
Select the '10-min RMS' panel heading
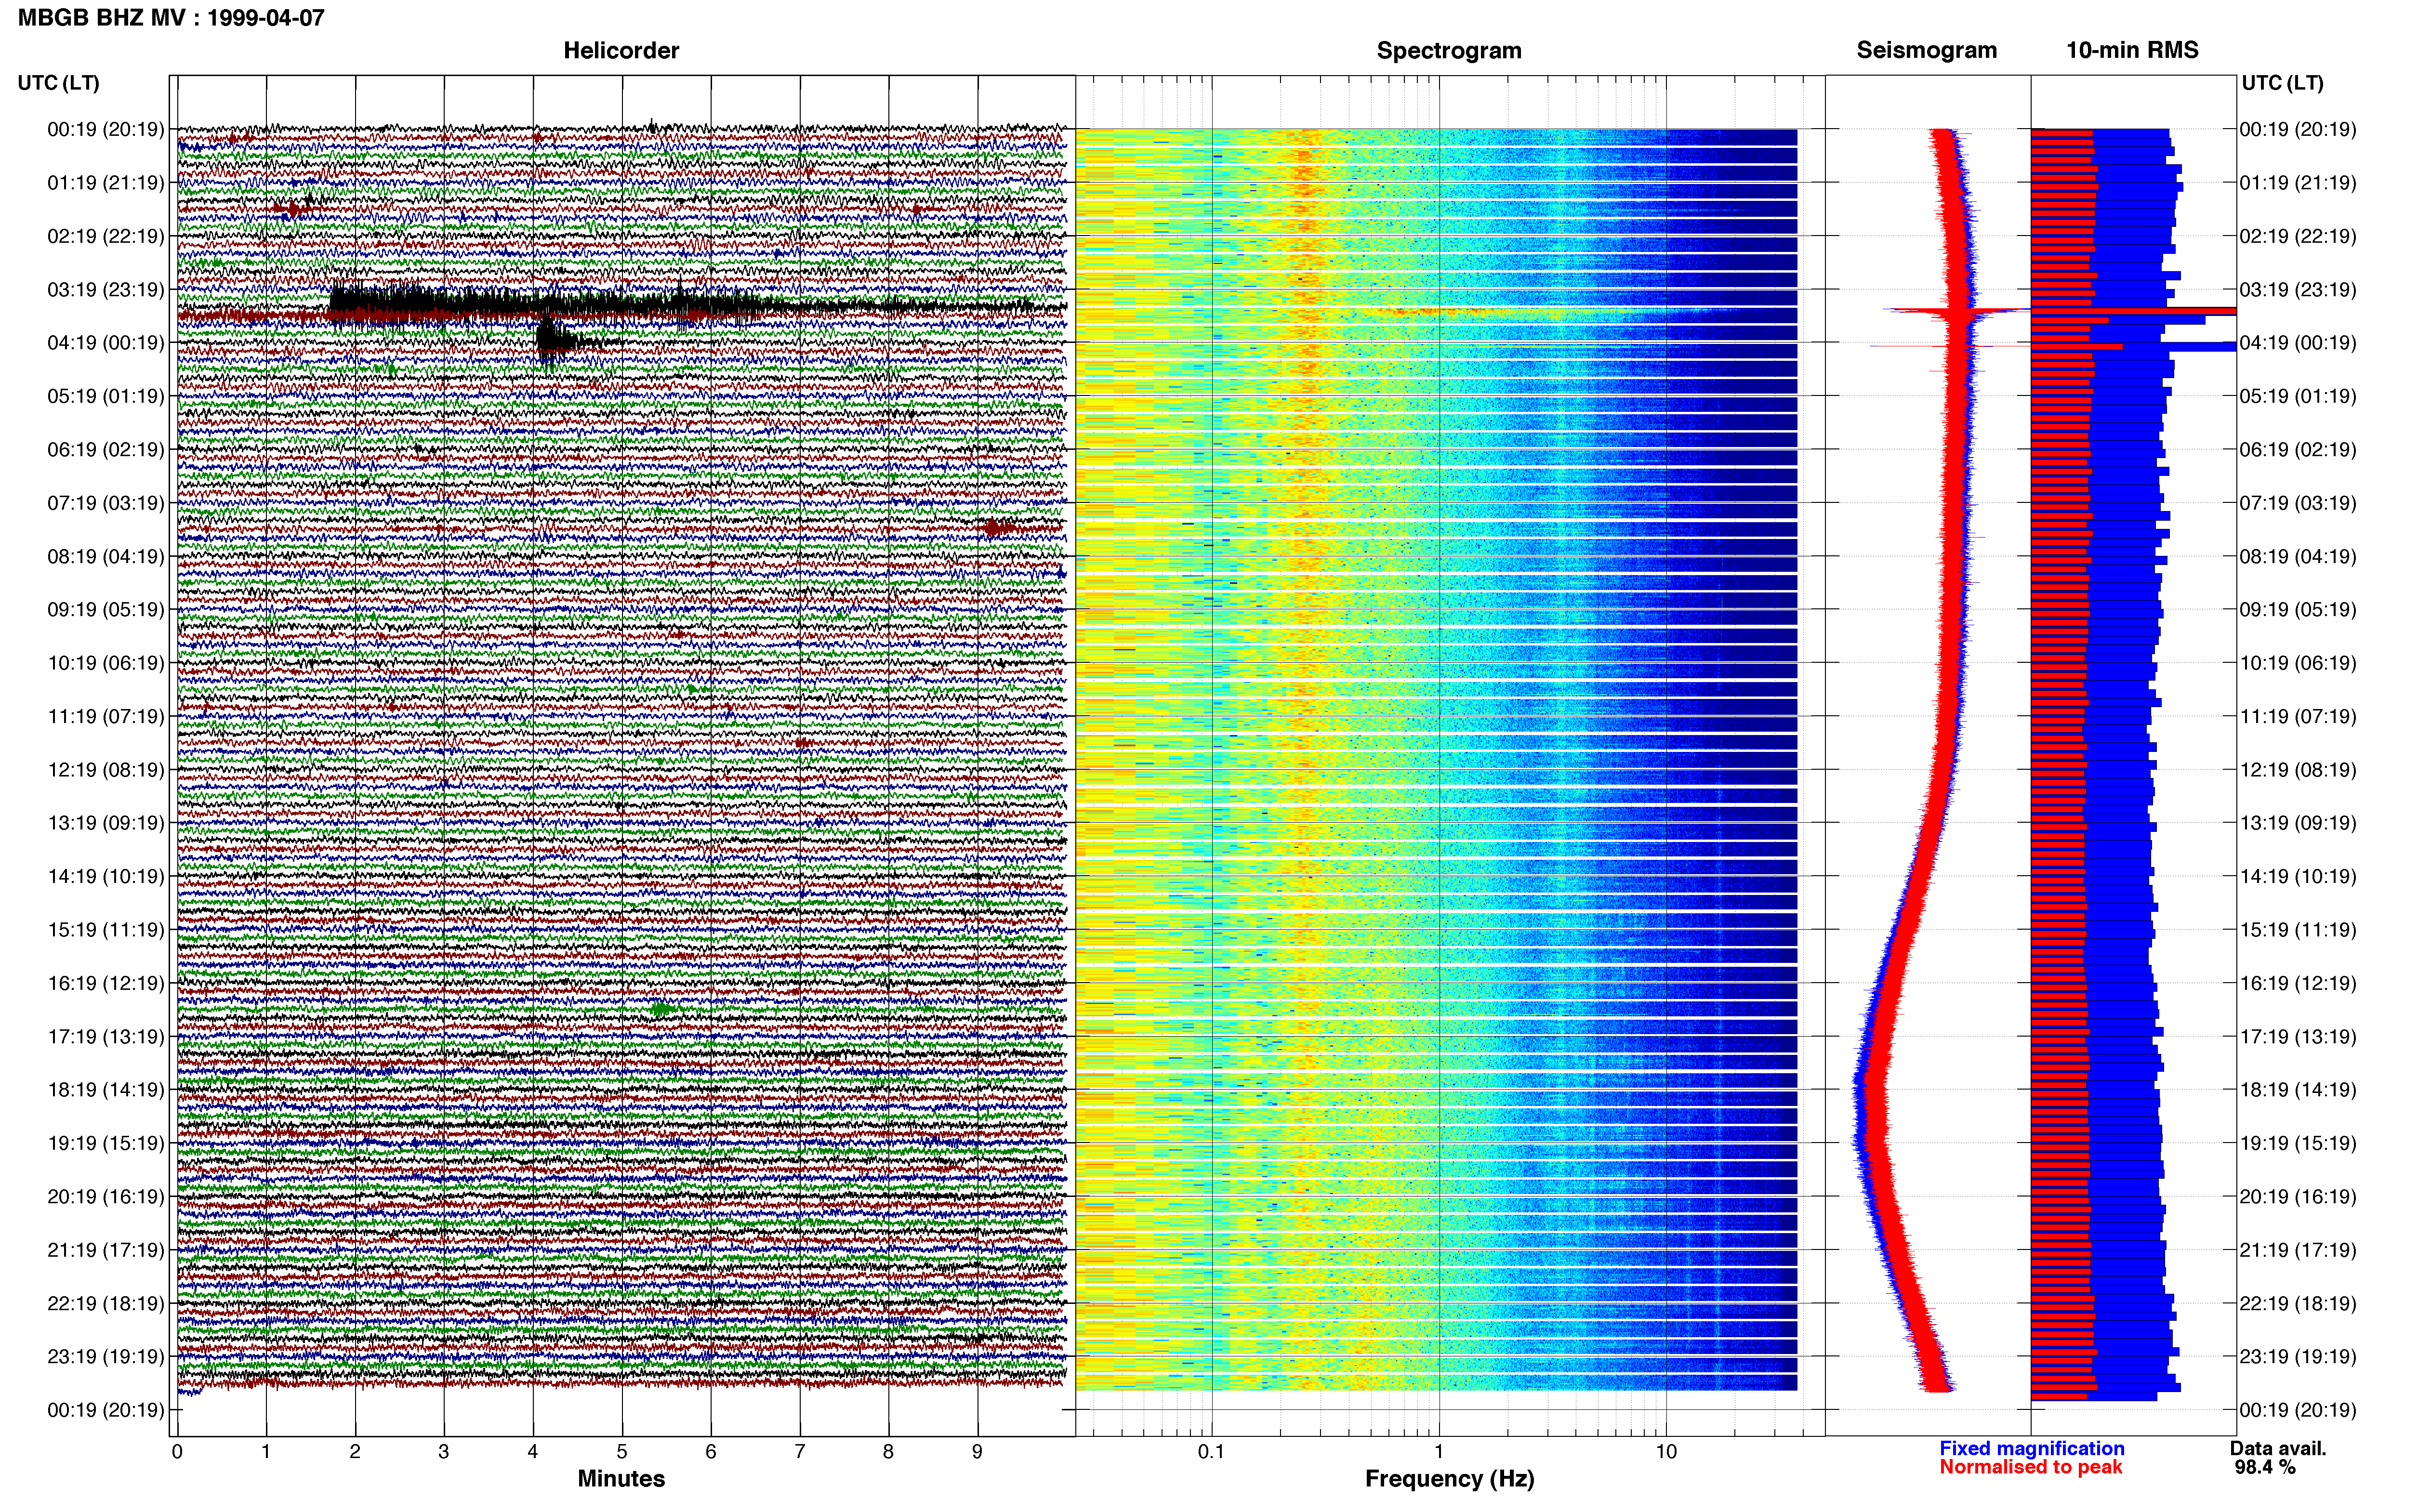click(2132, 50)
